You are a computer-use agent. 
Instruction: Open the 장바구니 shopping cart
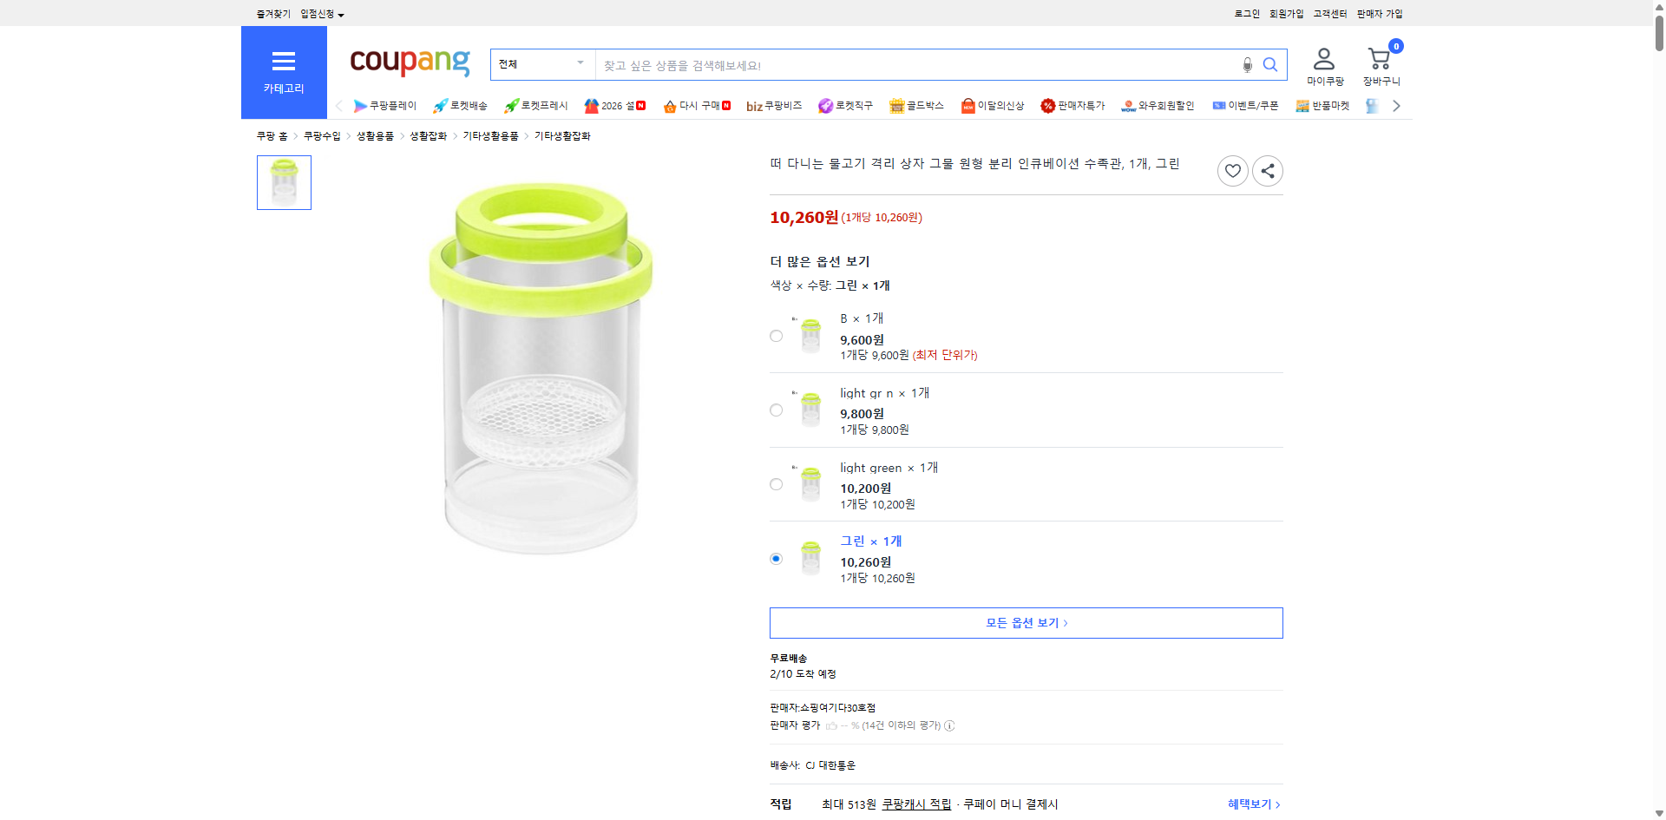[1378, 61]
